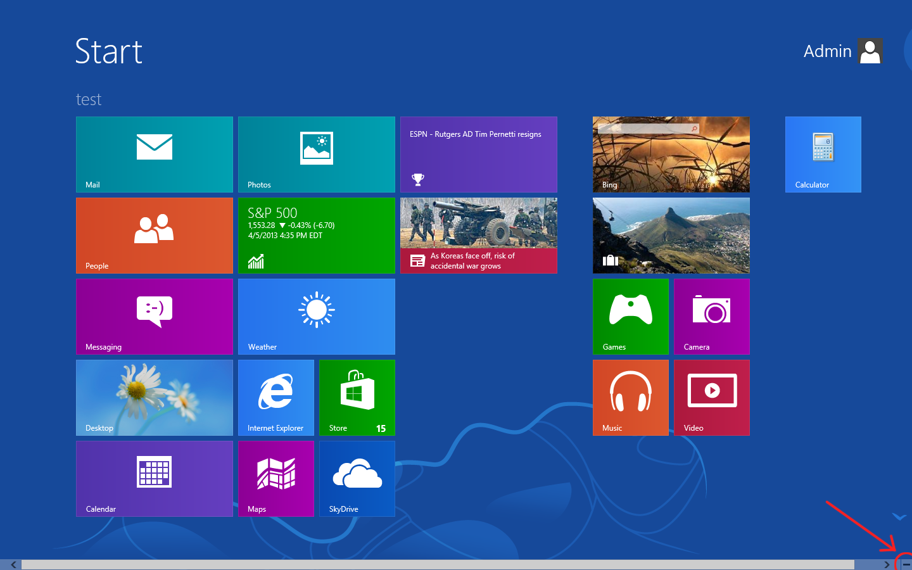Click the right scroll arrow on the scrollbar
The image size is (912, 570).
(x=886, y=564)
